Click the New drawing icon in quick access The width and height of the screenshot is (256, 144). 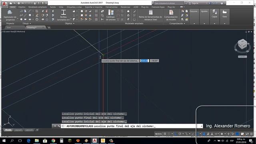tap(11, 3)
